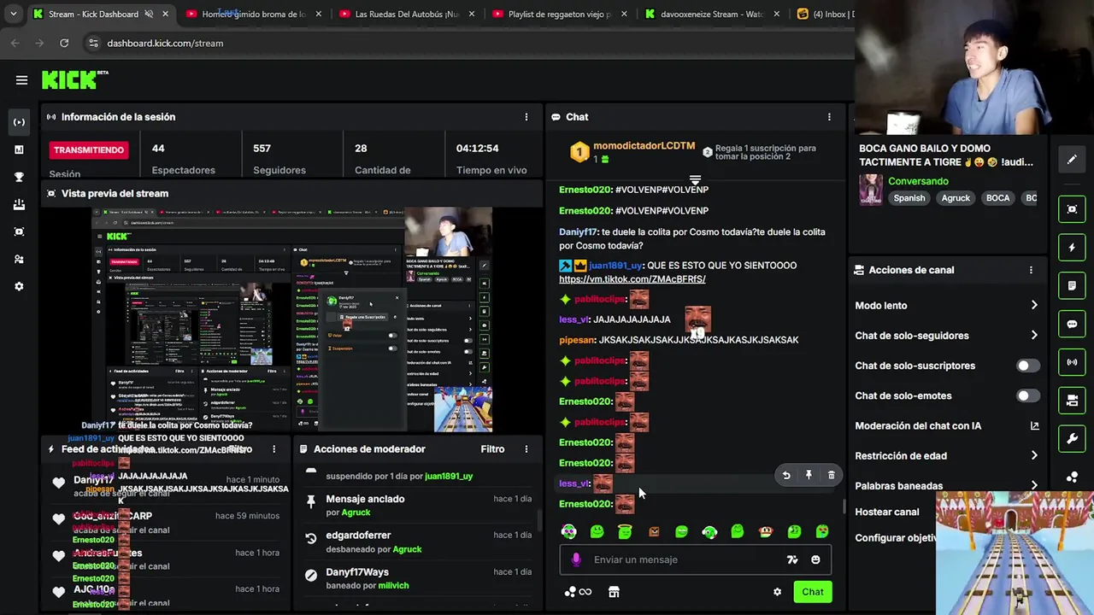
Task: Click Regala 1 suscripción leaderboard text
Action: tap(765, 152)
